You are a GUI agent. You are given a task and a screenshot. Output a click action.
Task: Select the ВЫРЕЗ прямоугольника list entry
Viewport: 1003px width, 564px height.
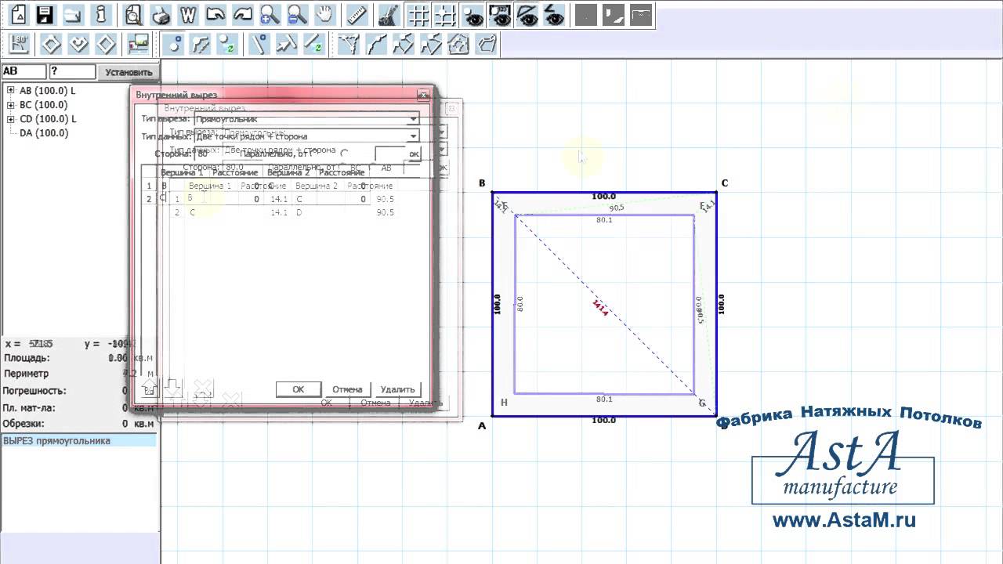[x=78, y=441]
